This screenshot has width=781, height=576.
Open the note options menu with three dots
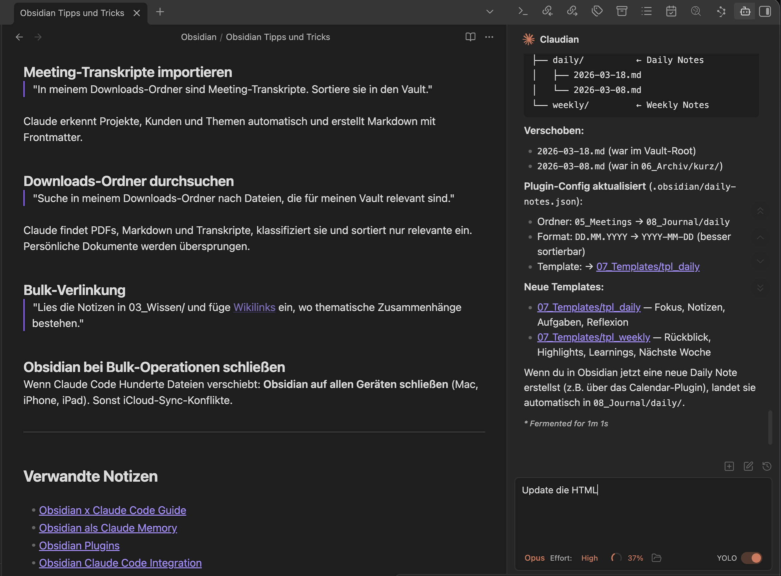[x=490, y=37]
